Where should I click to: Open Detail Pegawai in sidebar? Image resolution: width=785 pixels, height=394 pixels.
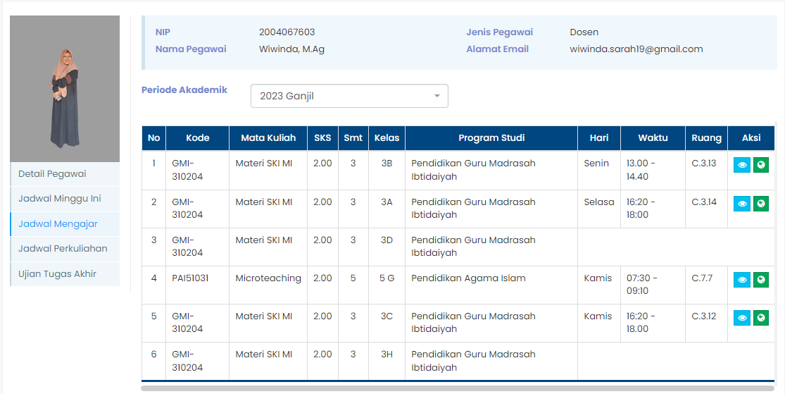65,174
